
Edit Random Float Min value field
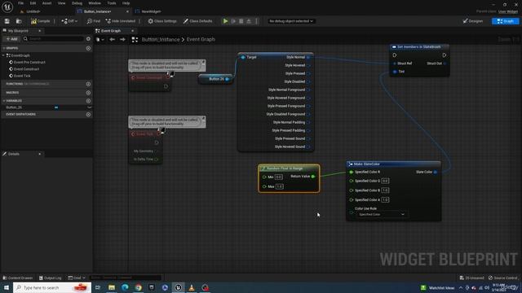coord(279,177)
